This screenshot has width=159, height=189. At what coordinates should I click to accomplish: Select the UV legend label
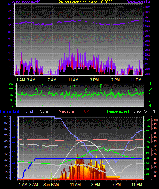(x=86, y=111)
